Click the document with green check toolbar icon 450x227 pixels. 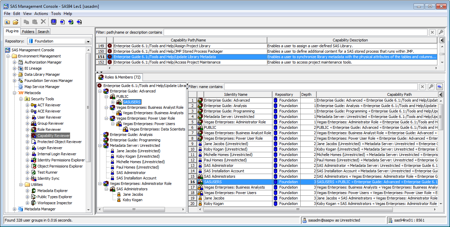pyautogui.click(x=71, y=22)
